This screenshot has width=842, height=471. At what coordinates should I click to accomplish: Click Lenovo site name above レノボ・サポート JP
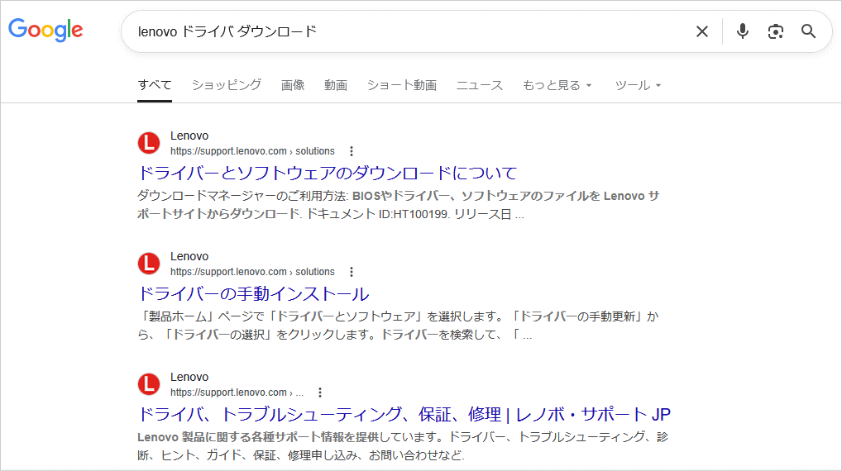coord(189,377)
